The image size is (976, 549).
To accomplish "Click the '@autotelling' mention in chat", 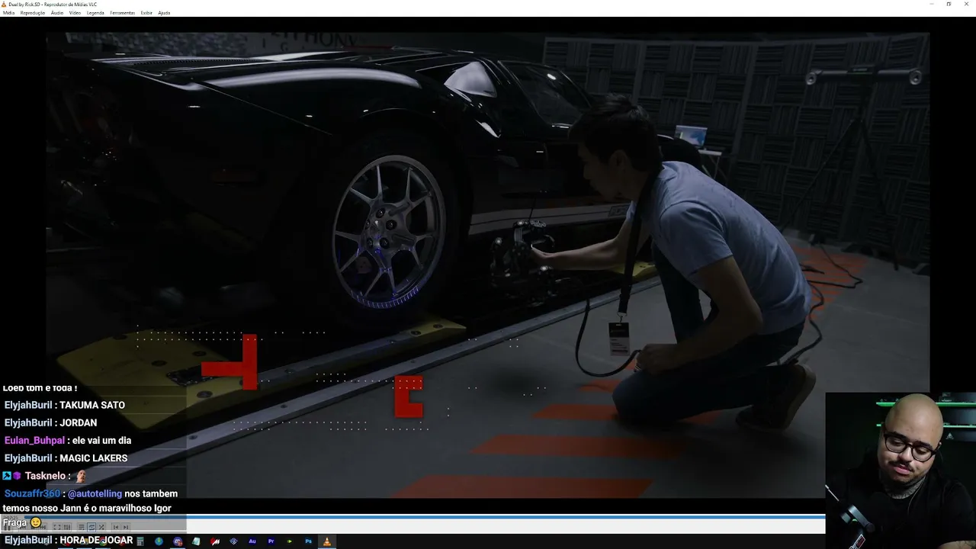I will point(95,493).
